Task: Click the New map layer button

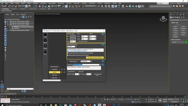Action: coord(54,67)
